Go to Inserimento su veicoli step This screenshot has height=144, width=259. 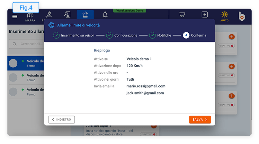74,35
